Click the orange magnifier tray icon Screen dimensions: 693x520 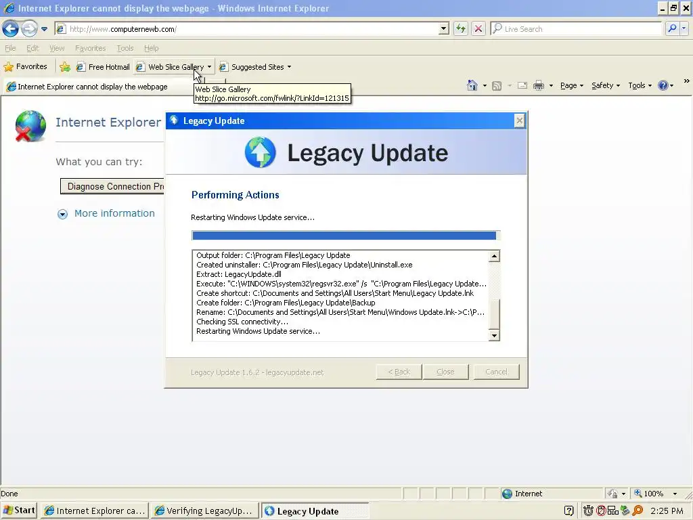(x=638, y=511)
